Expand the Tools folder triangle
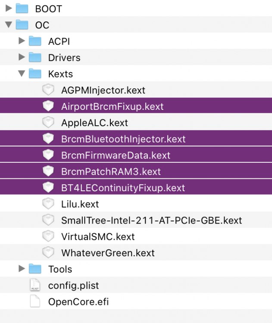 pyautogui.click(x=22, y=269)
